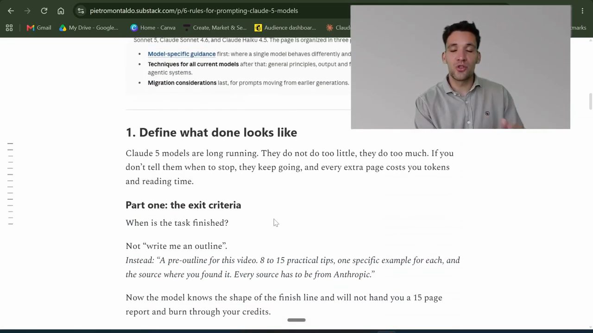The width and height of the screenshot is (593, 333).
Task: Click the bold text "Migration considerations"
Action: 182,83
